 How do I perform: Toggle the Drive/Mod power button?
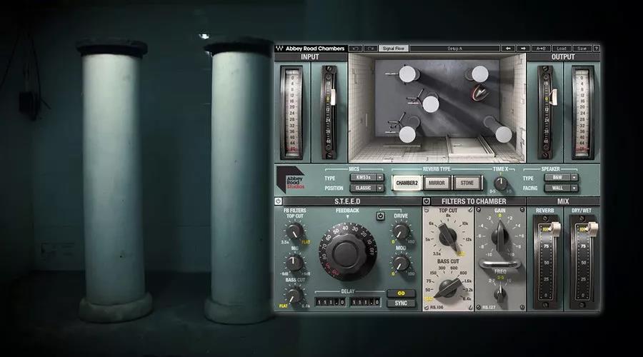(380, 216)
